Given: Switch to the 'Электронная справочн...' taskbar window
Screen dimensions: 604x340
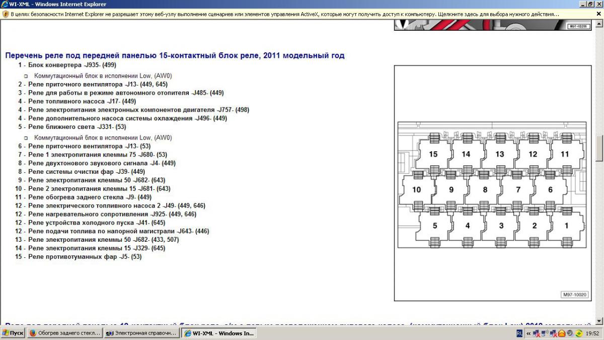Looking at the screenshot, I should click(x=141, y=333).
